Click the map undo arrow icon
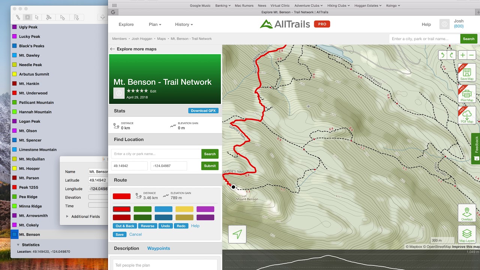This screenshot has width=480, height=270. pos(443,55)
